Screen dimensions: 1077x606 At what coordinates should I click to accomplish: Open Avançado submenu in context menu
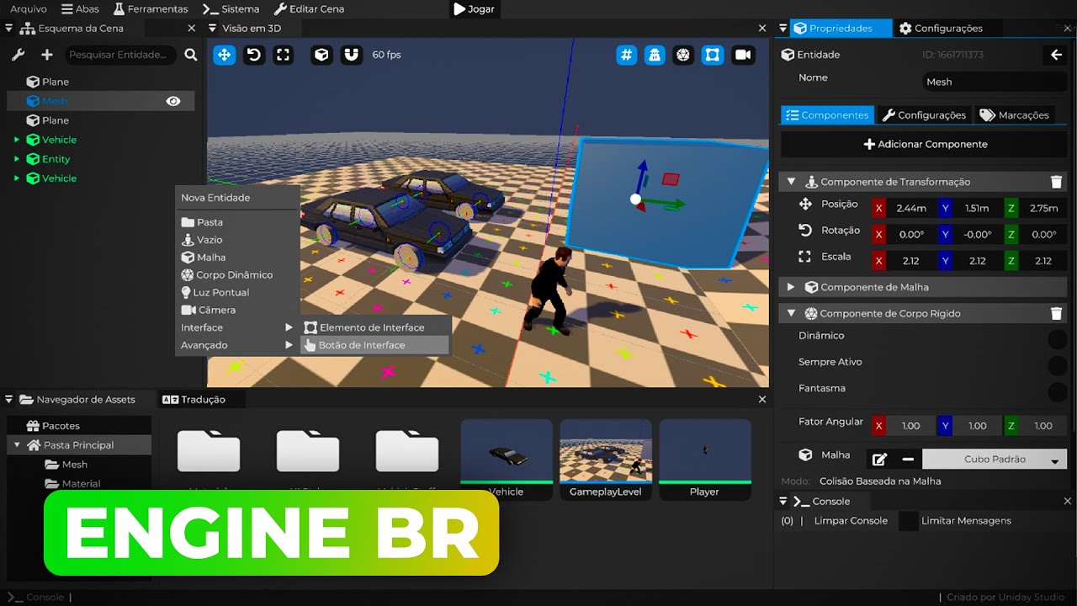pyautogui.click(x=237, y=345)
